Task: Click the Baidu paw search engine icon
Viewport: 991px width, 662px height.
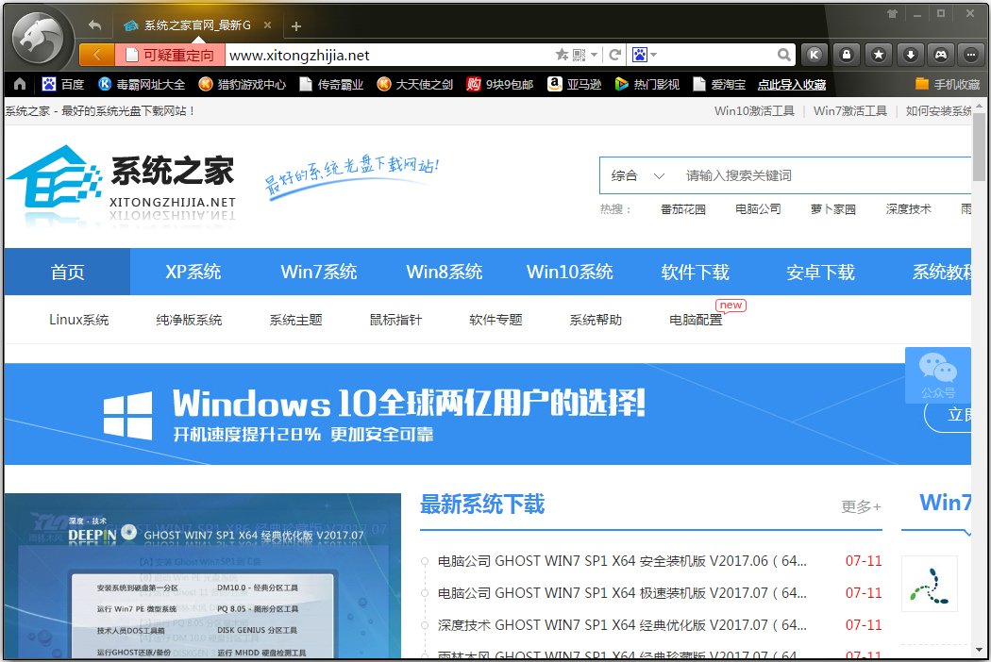Action: click(x=640, y=55)
